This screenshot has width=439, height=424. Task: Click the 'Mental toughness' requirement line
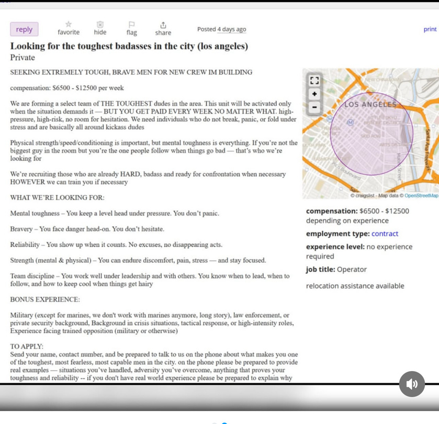tap(115, 214)
